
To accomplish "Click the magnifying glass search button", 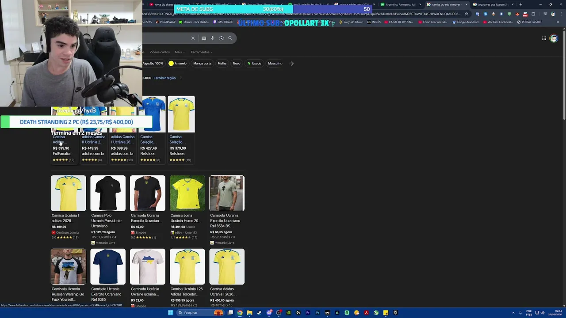I will pyautogui.click(x=230, y=38).
